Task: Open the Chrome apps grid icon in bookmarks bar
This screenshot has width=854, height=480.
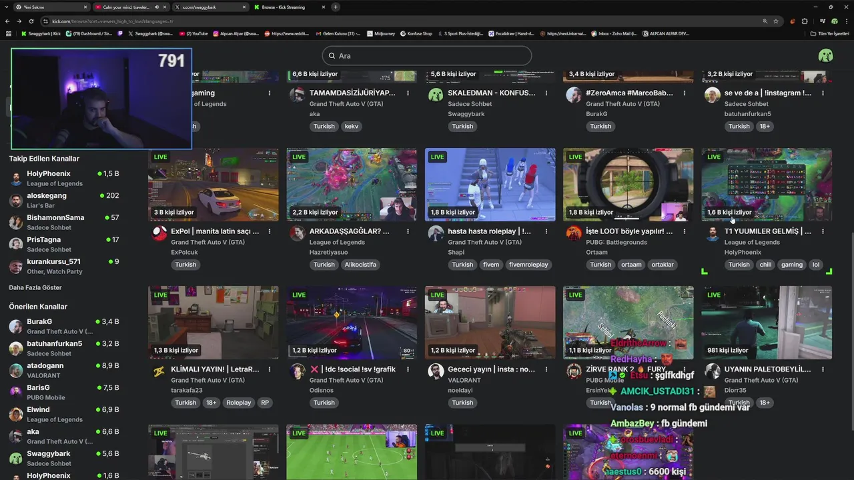Action: (9, 33)
